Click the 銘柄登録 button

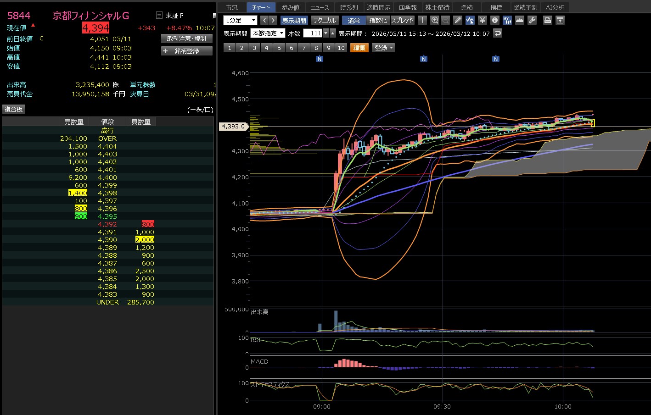click(x=187, y=51)
